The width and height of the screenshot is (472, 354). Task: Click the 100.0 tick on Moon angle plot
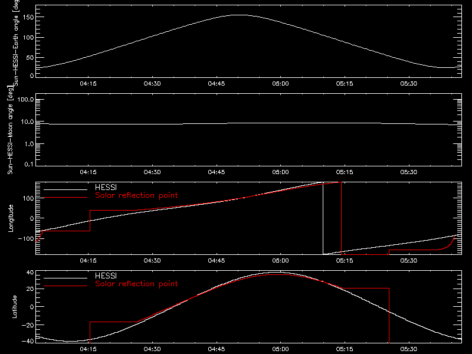click(26, 100)
